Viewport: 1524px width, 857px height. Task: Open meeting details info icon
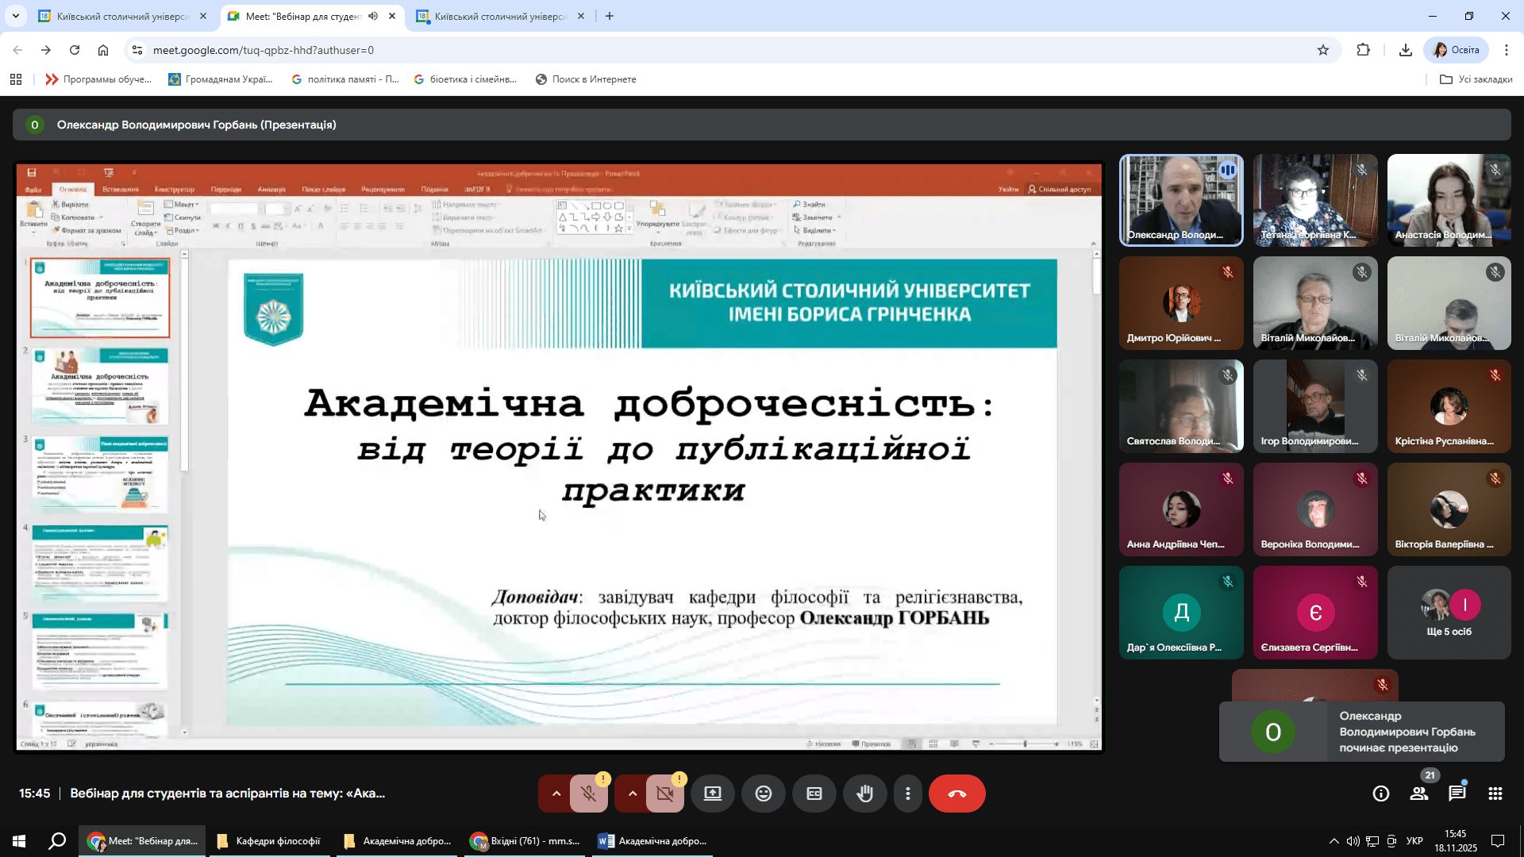tap(1380, 794)
